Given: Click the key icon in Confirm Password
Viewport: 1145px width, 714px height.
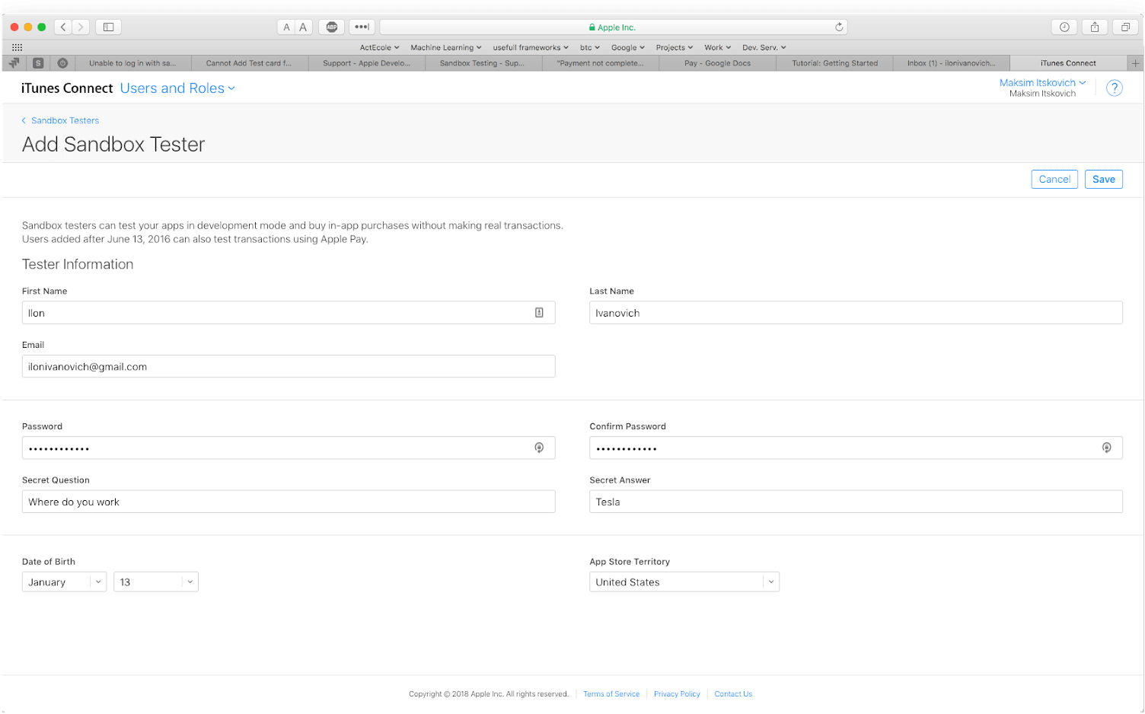Looking at the screenshot, I should coord(1106,448).
